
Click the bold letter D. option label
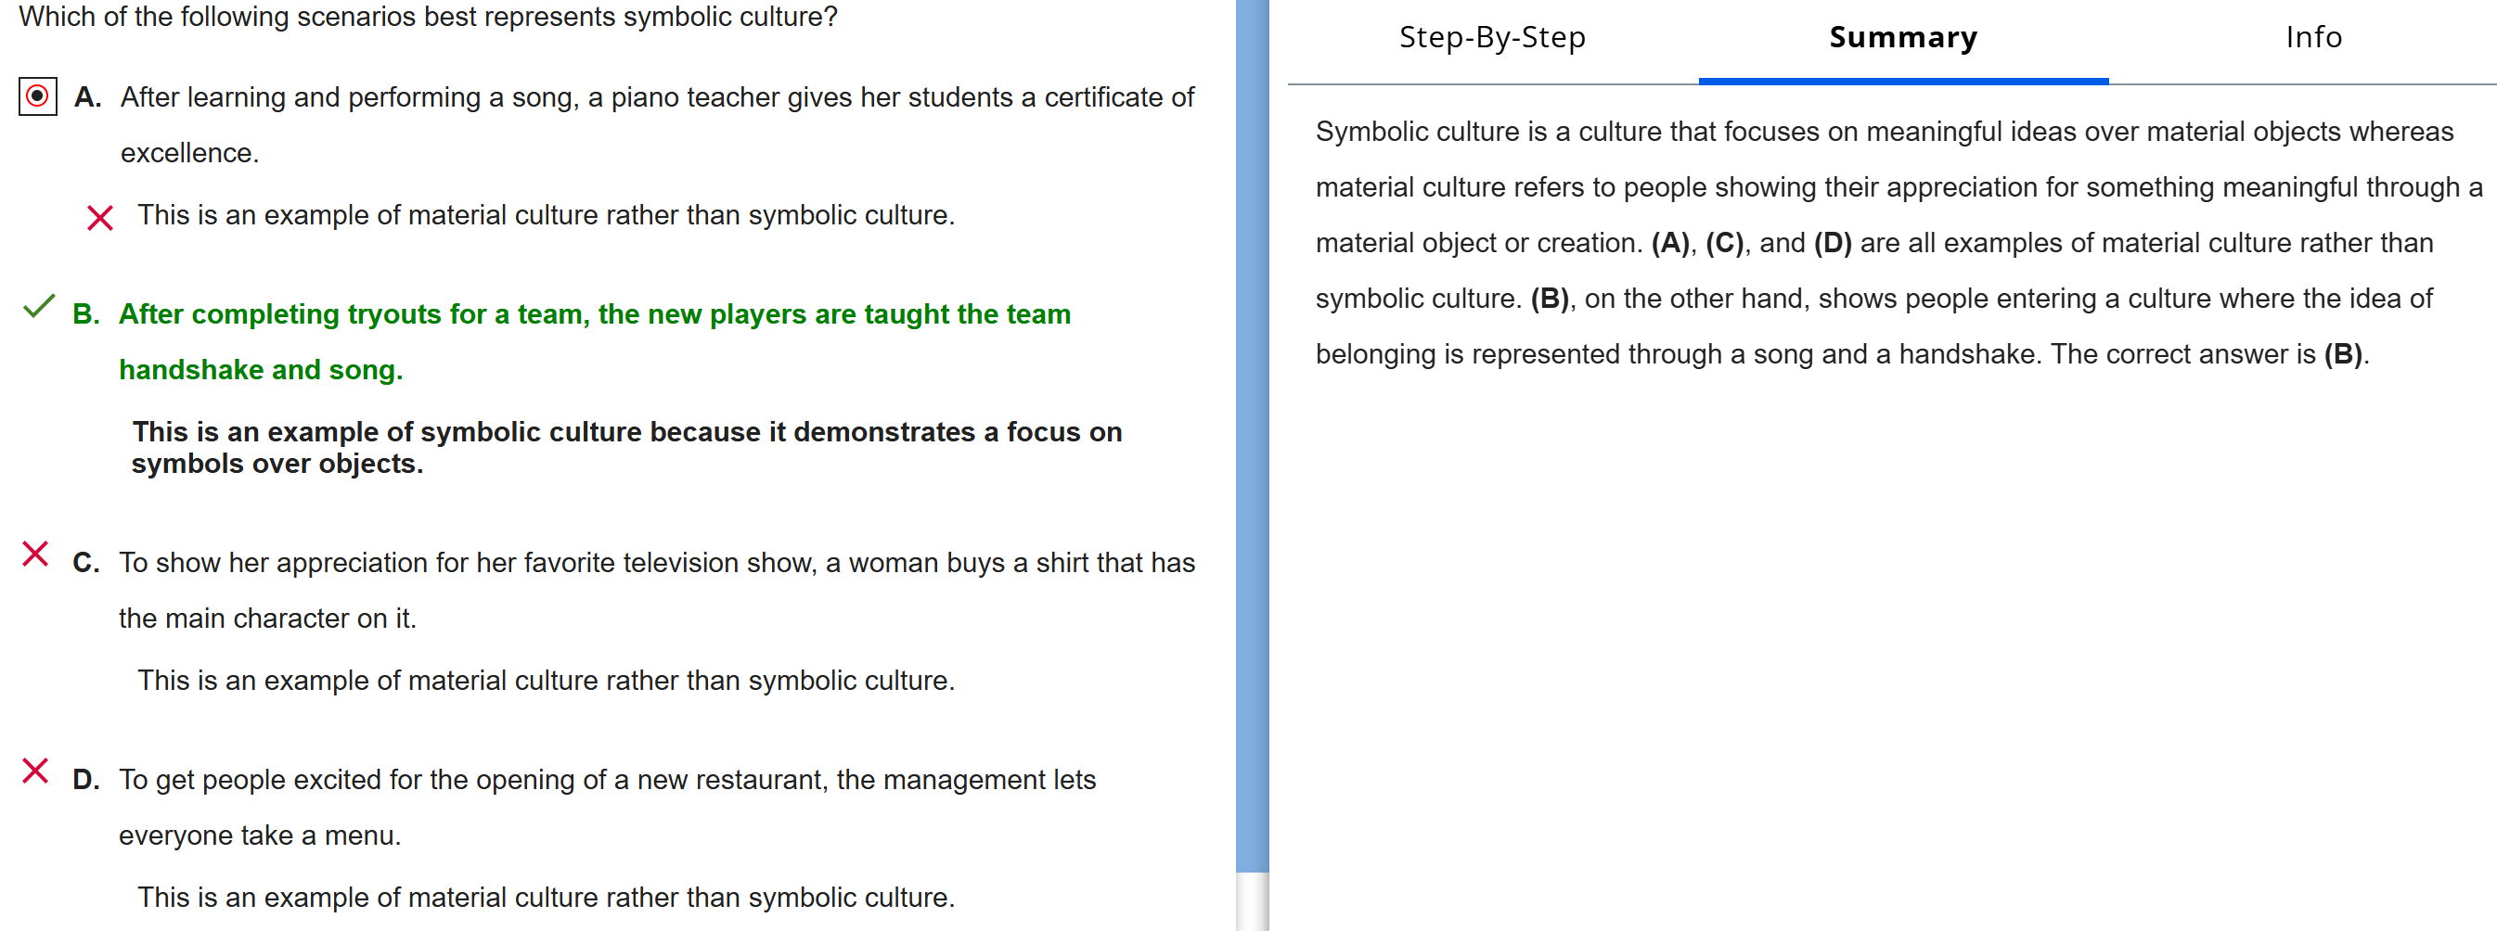86,780
